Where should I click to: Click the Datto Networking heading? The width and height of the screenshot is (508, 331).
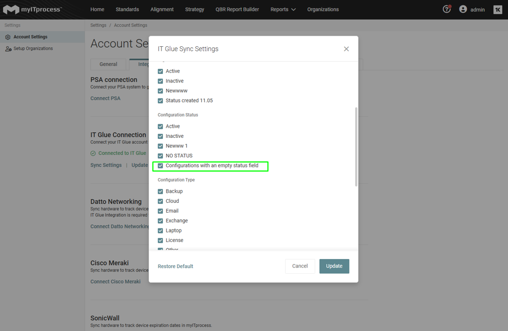[x=116, y=202]
